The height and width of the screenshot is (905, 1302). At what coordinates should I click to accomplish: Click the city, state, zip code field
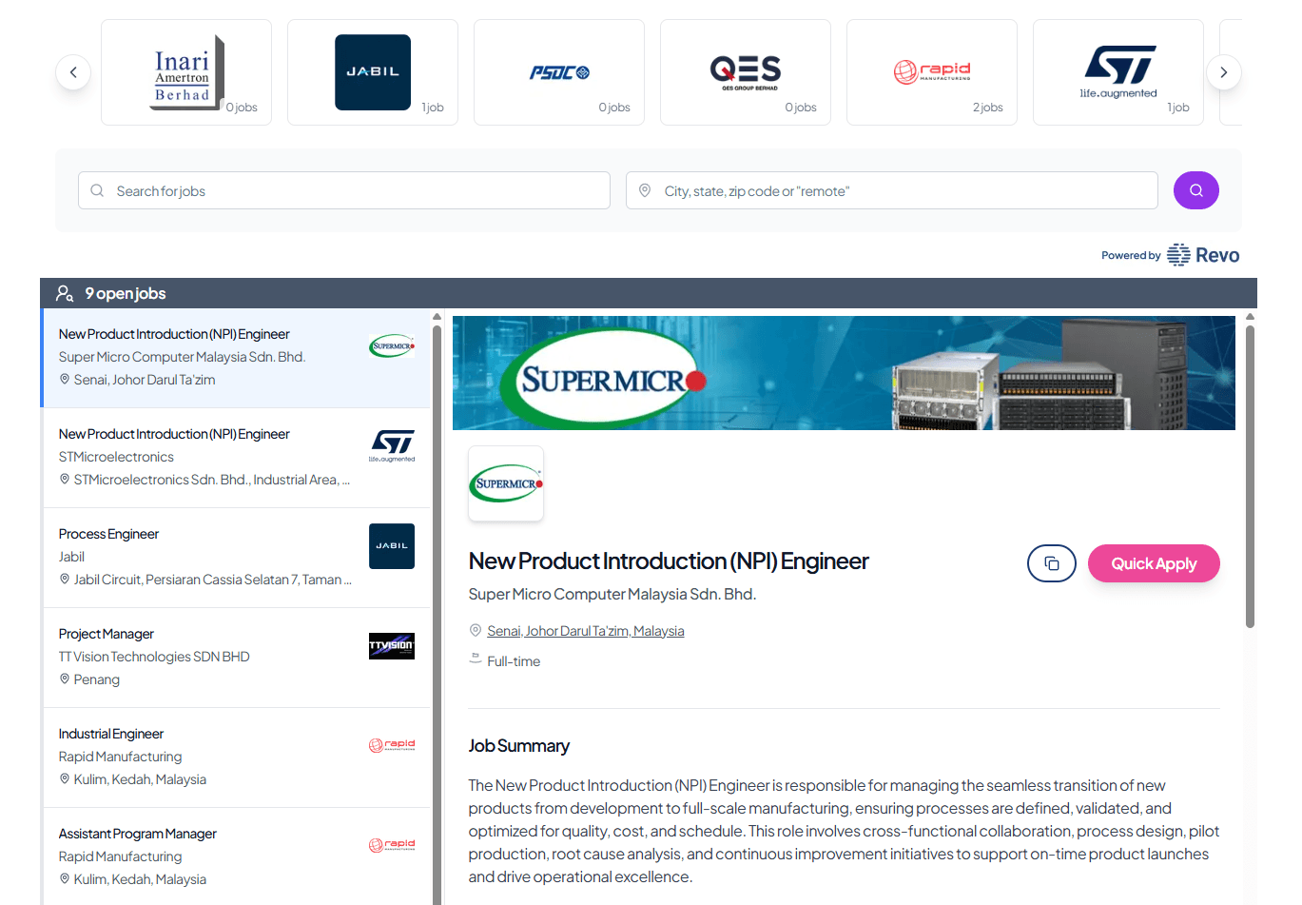(x=892, y=190)
